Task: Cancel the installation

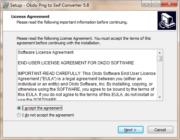Action: click(160, 130)
